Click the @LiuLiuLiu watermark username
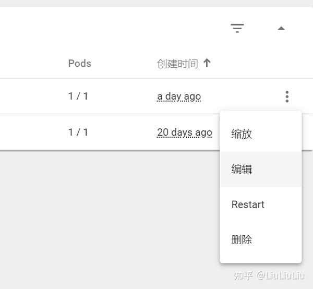Image resolution: width=313 pixels, height=289 pixels. coord(281,275)
